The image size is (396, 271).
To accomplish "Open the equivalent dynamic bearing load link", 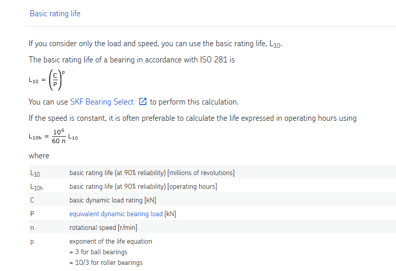I will tap(116, 214).
